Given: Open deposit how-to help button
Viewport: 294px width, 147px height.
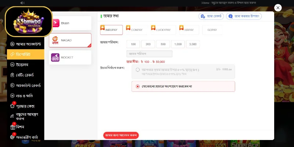Looking at the screenshot, I should point(244,16).
